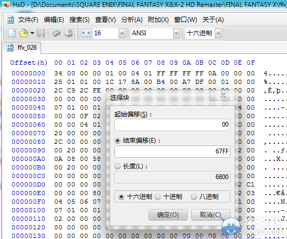287x239 pixels.
Task: Choose the 十进制 radio option
Action: [x=158, y=197]
